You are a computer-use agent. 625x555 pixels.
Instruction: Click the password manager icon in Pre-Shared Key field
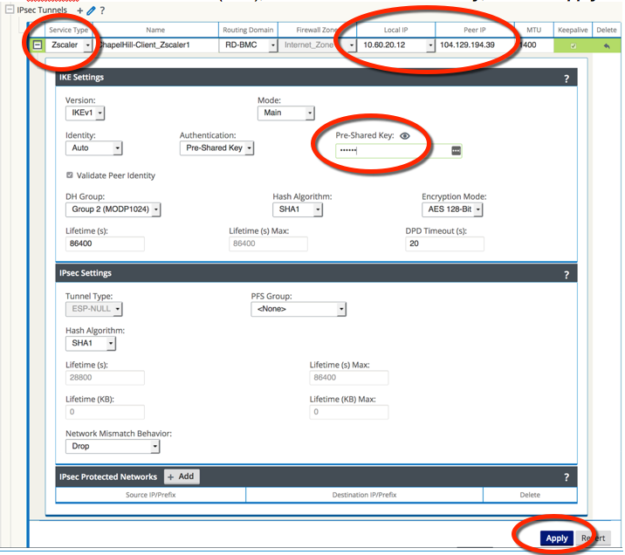click(x=456, y=151)
